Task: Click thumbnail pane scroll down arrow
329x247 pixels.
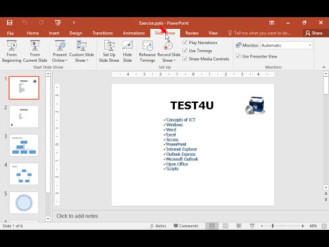Action: click(48, 219)
